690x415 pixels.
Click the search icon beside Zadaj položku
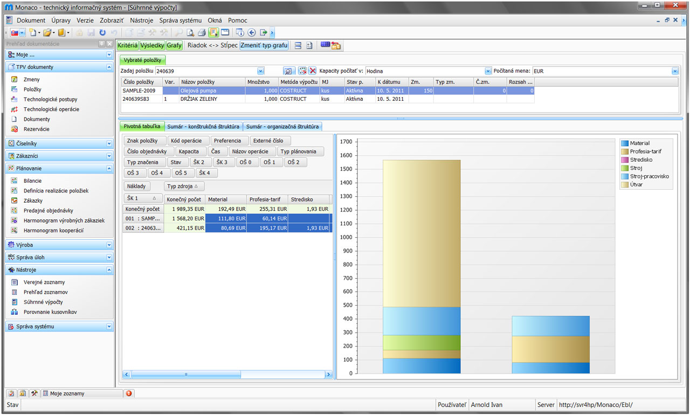tap(288, 71)
